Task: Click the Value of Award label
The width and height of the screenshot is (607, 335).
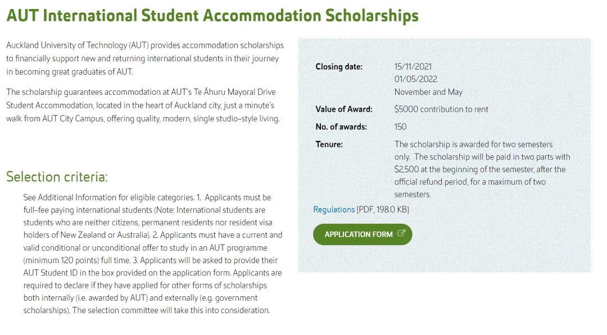Action: point(344,109)
